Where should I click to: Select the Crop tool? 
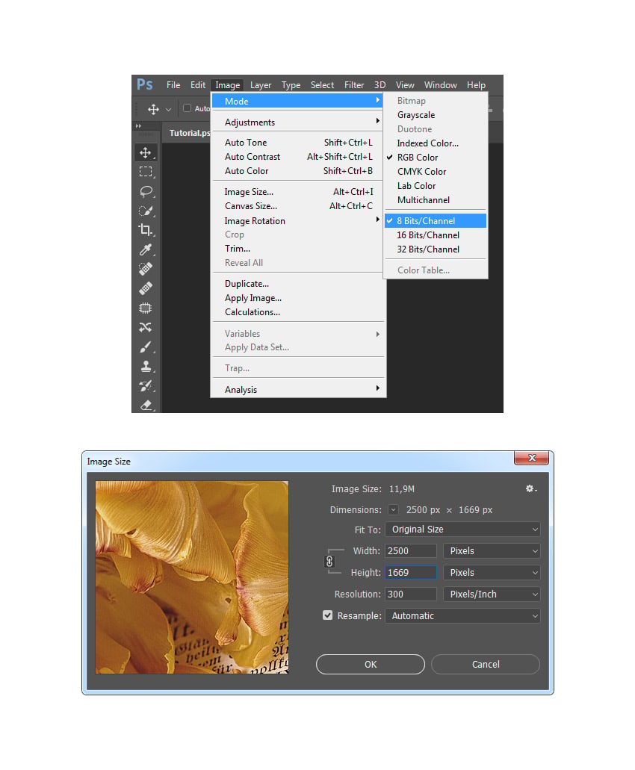[x=146, y=230]
